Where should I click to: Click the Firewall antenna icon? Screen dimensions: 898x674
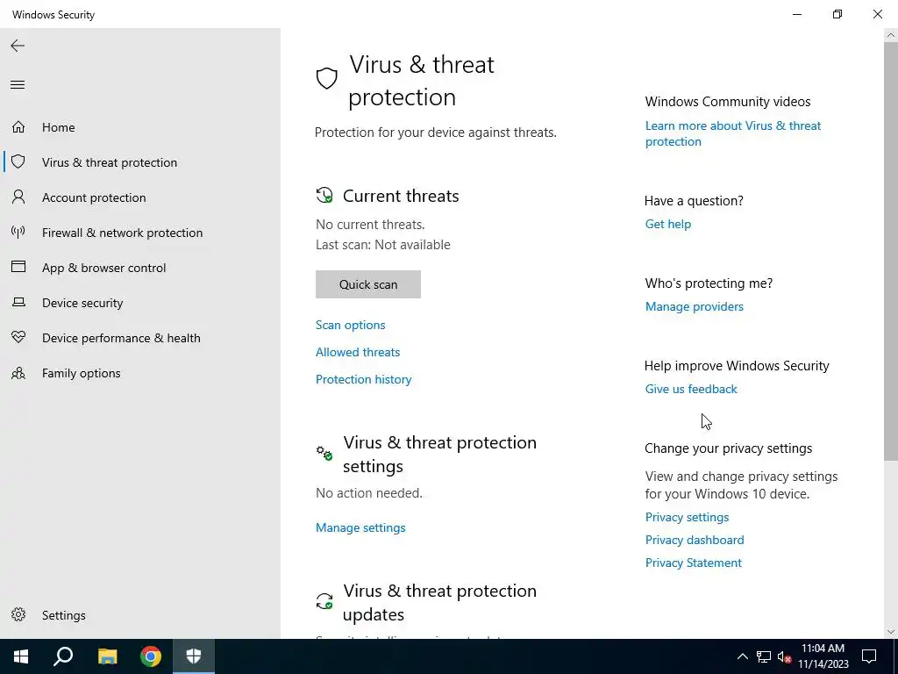coord(18,232)
